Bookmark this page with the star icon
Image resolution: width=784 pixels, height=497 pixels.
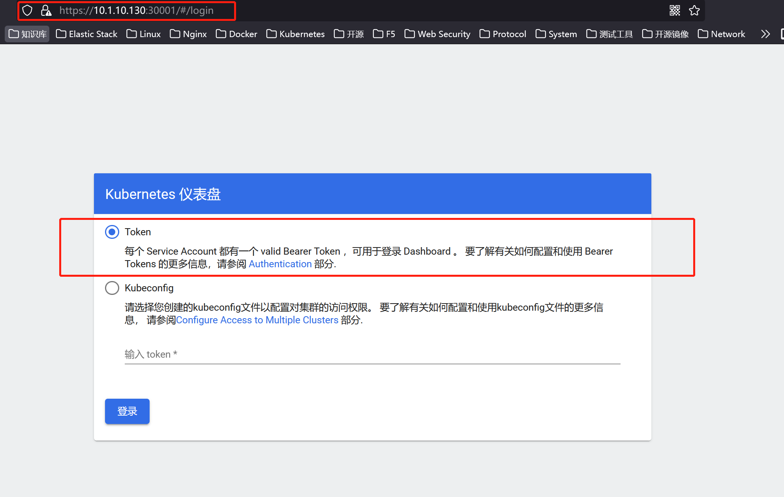(694, 11)
